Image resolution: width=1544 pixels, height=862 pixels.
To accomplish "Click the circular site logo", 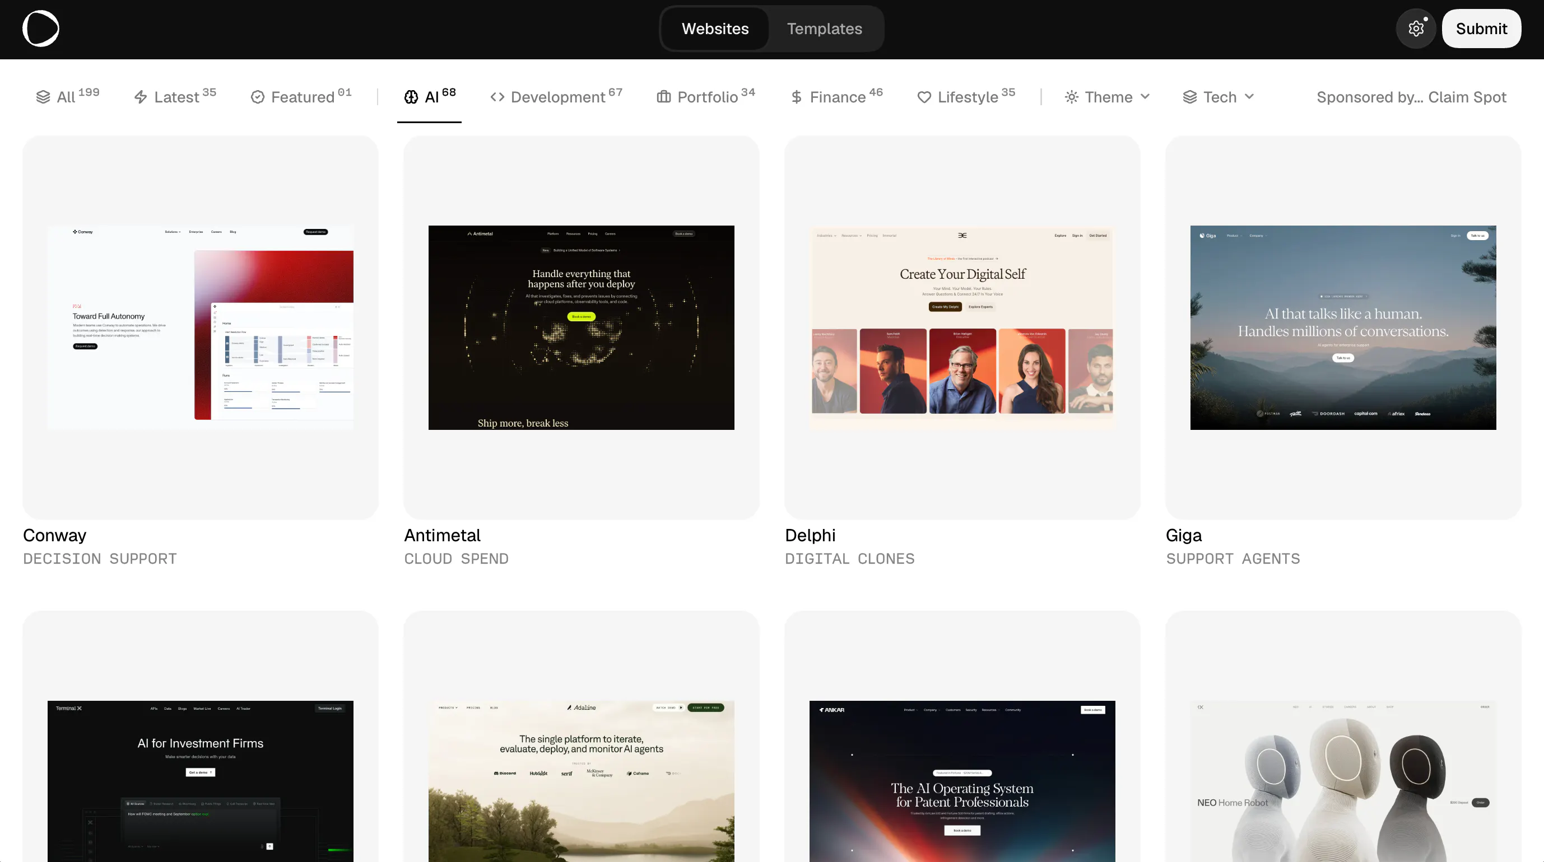I will 41,28.
